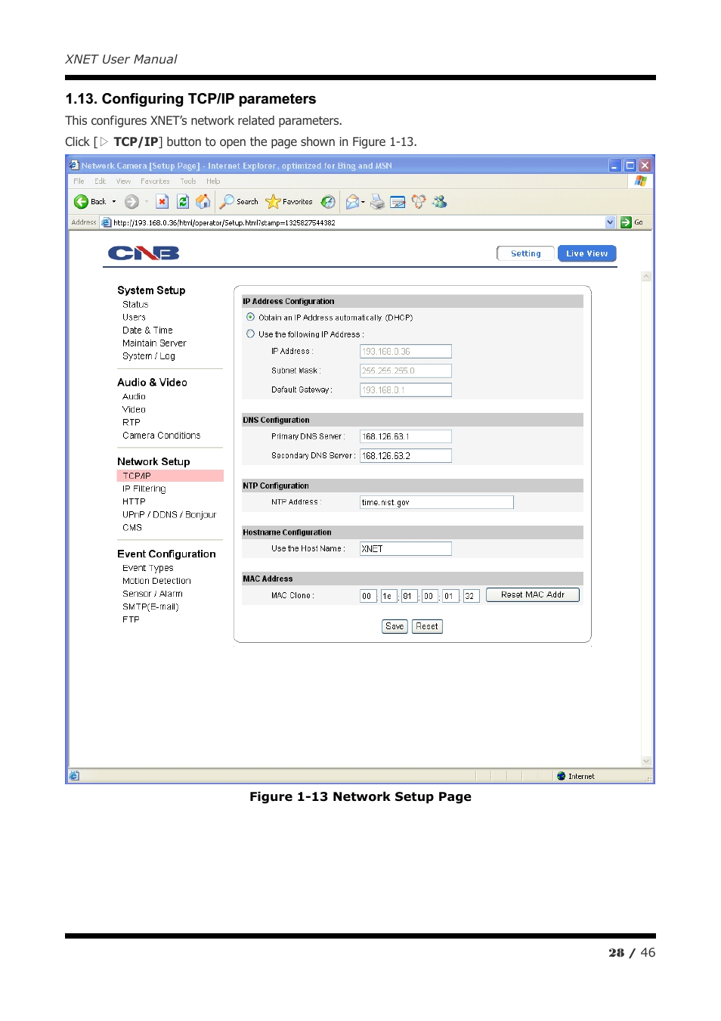Screen dimensions: 721x1021
Task: Click the CNB logo
Action: [144, 253]
